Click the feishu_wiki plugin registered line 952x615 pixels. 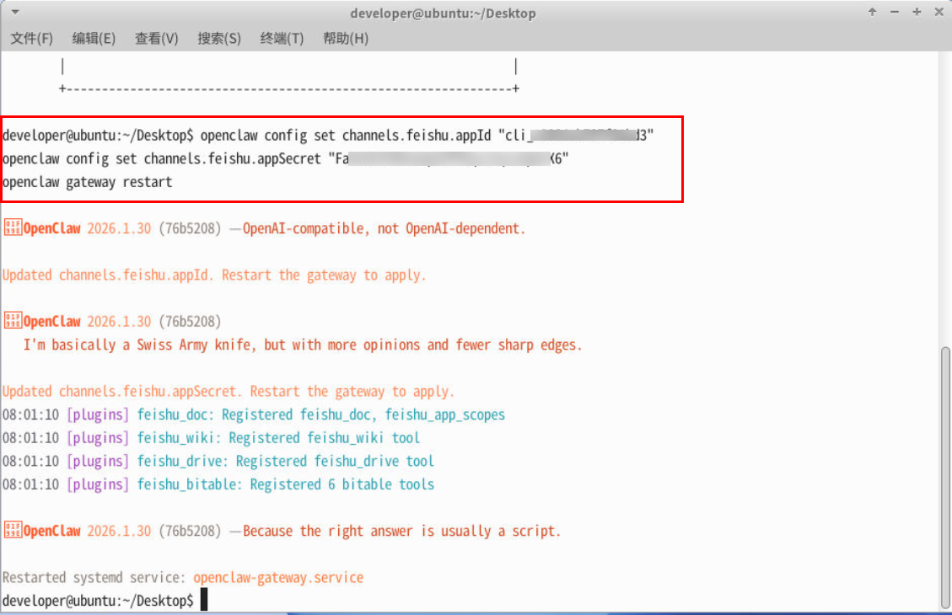(212, 438)
